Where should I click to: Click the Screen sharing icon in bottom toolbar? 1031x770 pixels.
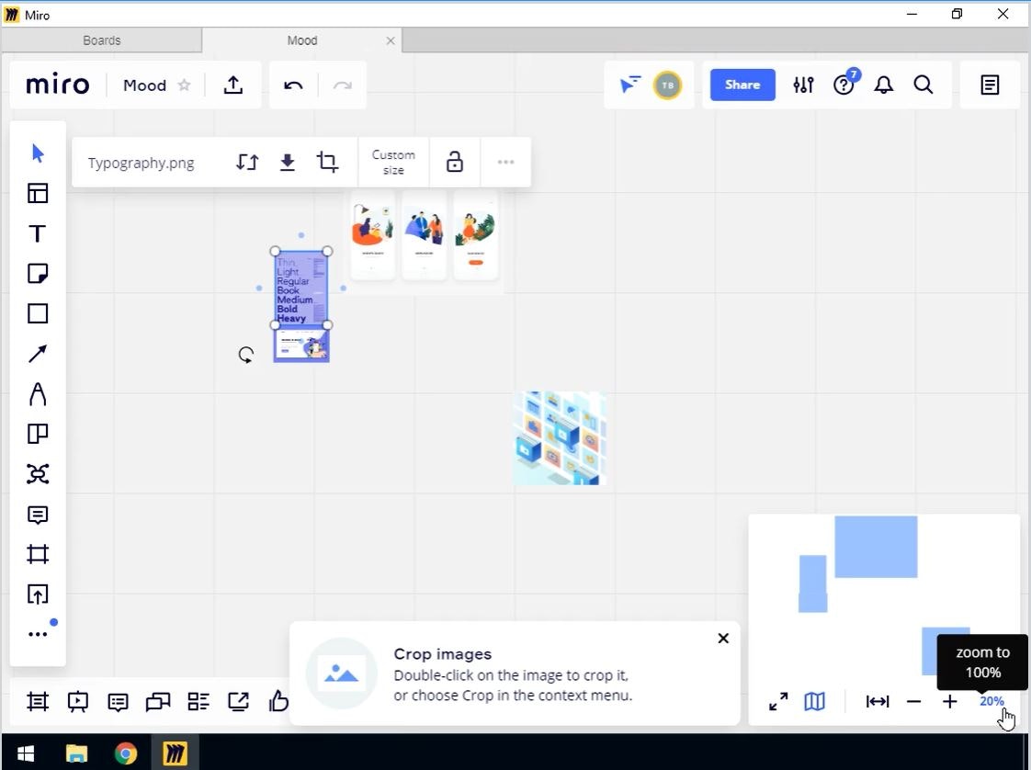pos(238,702)
